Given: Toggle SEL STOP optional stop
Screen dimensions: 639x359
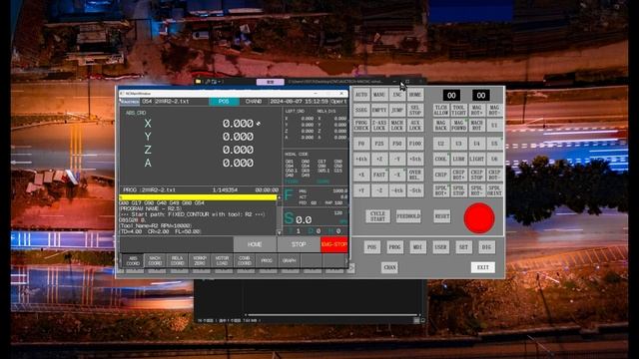Looking at the screenshot, I should [x=415, y=111].
